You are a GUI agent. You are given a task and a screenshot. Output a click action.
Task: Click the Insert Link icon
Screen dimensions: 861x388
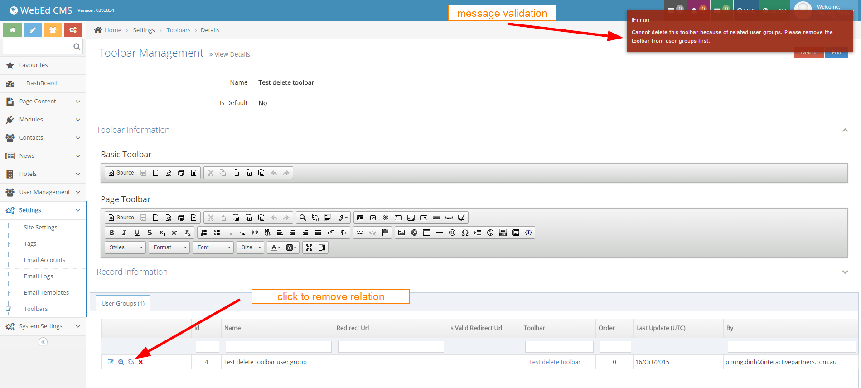pos(360,233)
